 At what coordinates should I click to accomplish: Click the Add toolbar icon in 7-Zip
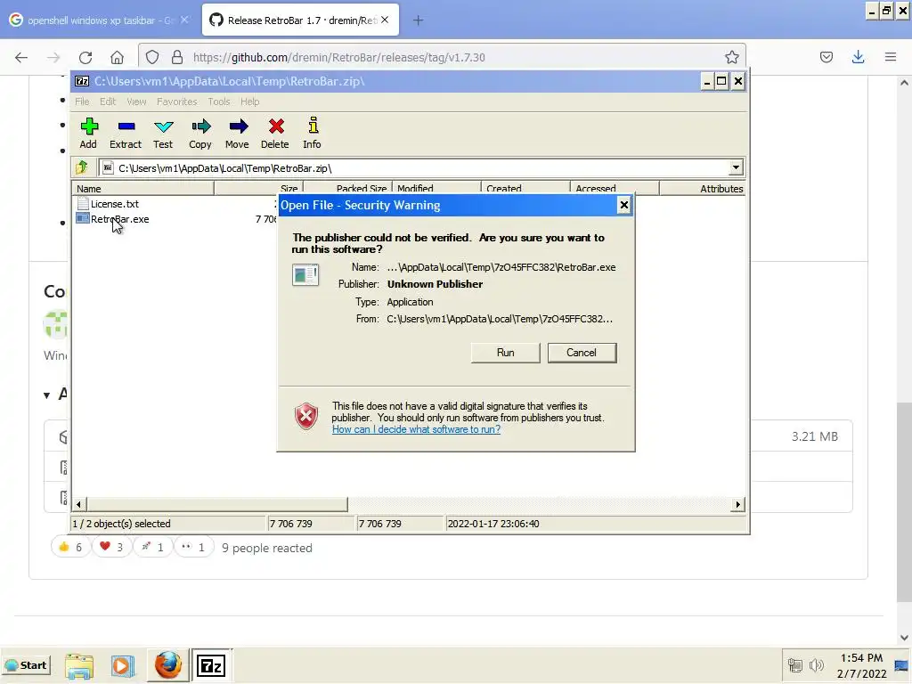[88, 134]
